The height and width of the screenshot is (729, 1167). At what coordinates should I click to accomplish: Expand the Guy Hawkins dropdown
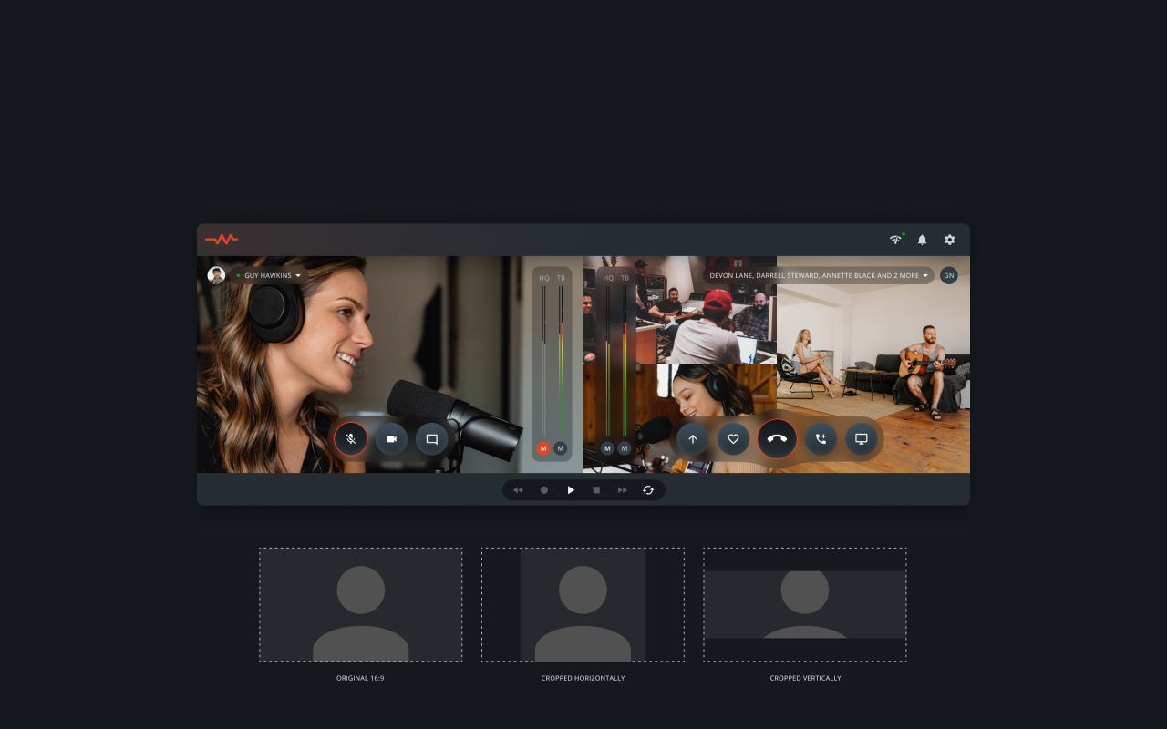click(297, 275)
